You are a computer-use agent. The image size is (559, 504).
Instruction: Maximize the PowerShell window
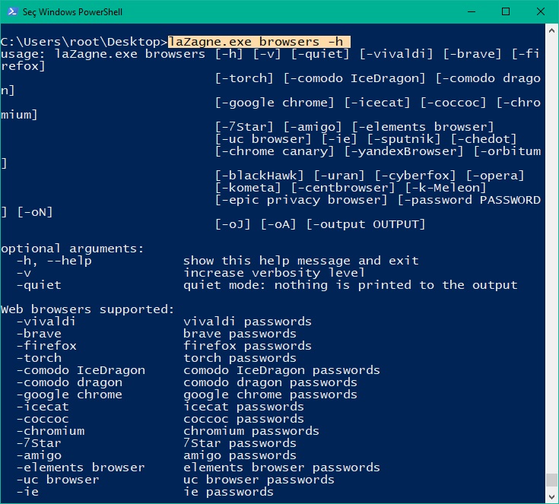tap(506, 11)
